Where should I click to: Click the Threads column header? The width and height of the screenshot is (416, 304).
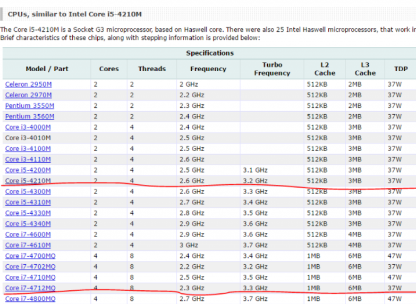[152, 69]
